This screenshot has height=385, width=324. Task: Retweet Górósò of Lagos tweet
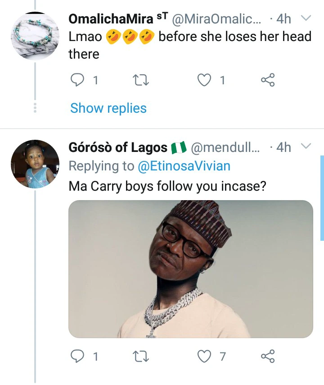(141, 357)
